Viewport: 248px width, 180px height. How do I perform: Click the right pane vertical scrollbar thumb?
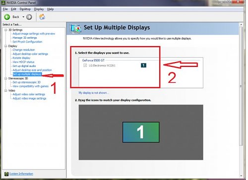pos(241,86)
